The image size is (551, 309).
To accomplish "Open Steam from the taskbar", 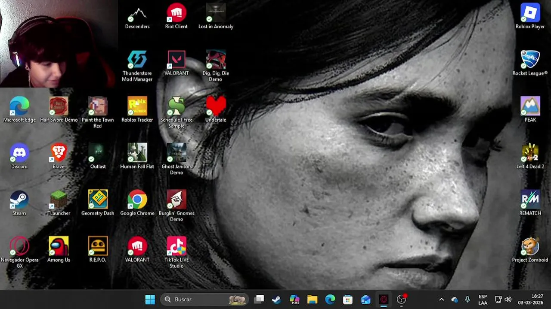I will point(276,300).
